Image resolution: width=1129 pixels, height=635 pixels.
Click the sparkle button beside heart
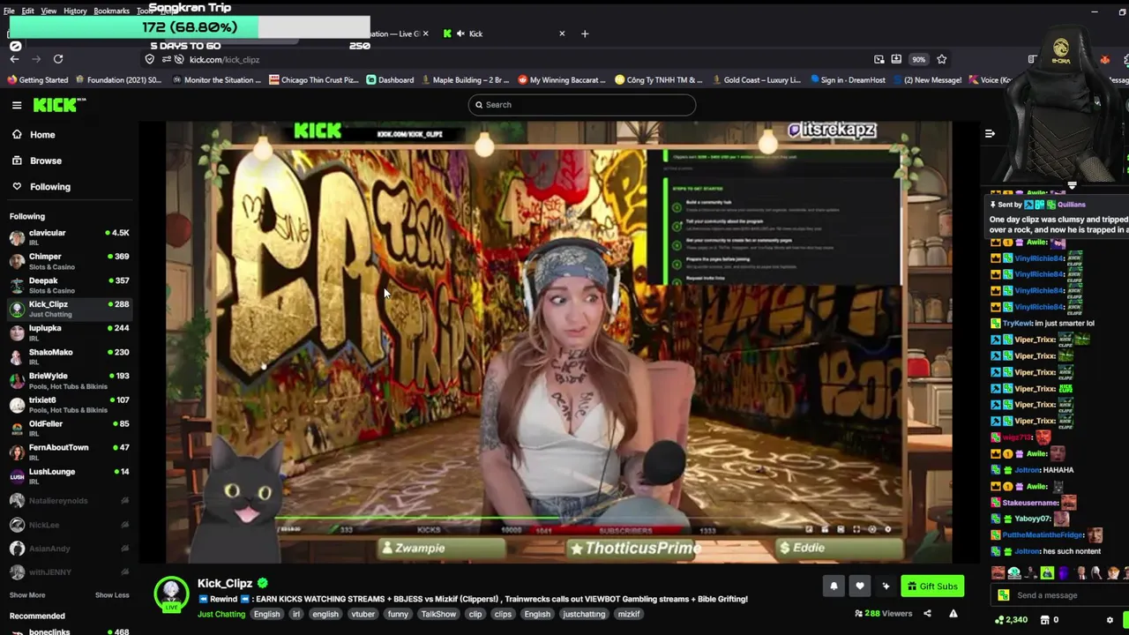pos(886,586)
